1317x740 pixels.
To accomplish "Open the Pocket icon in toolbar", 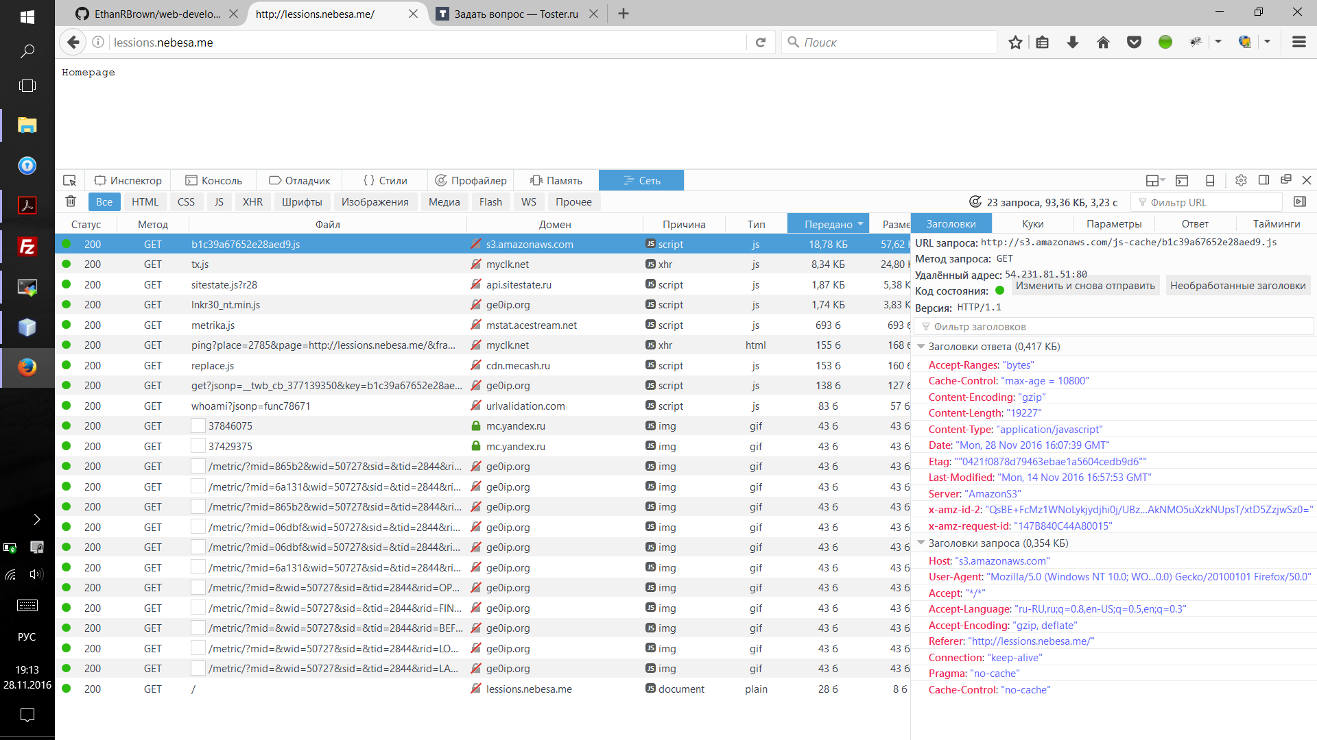I will click(x=1134, y=42).
